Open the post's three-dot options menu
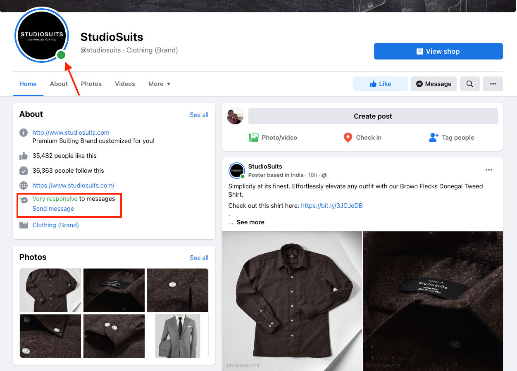Image resolution: width=517 pixels, height=371 pixels. pyautogui.click(x=489, y=170)
